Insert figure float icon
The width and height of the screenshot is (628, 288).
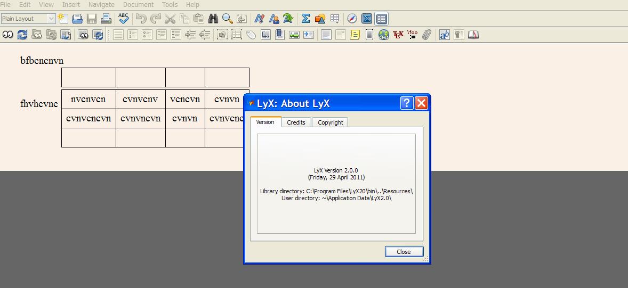[222, 35]
